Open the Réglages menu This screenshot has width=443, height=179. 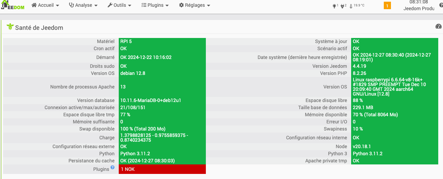point(195,5)
